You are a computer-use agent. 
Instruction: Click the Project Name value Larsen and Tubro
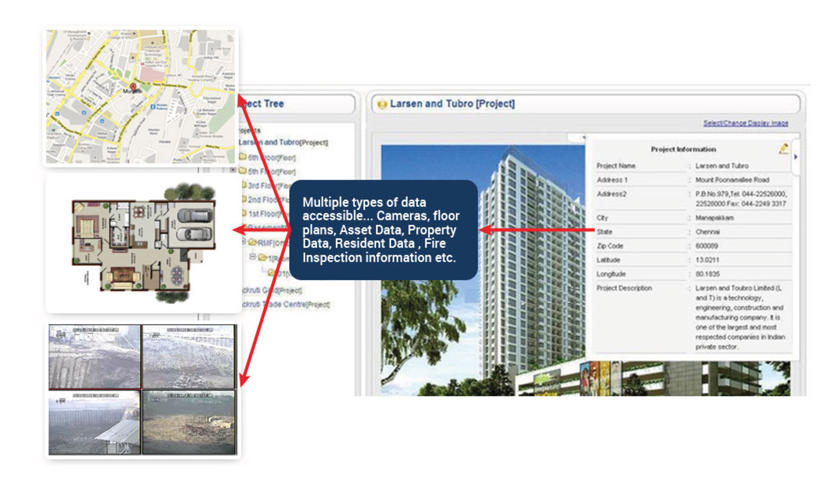coord(722,166)
